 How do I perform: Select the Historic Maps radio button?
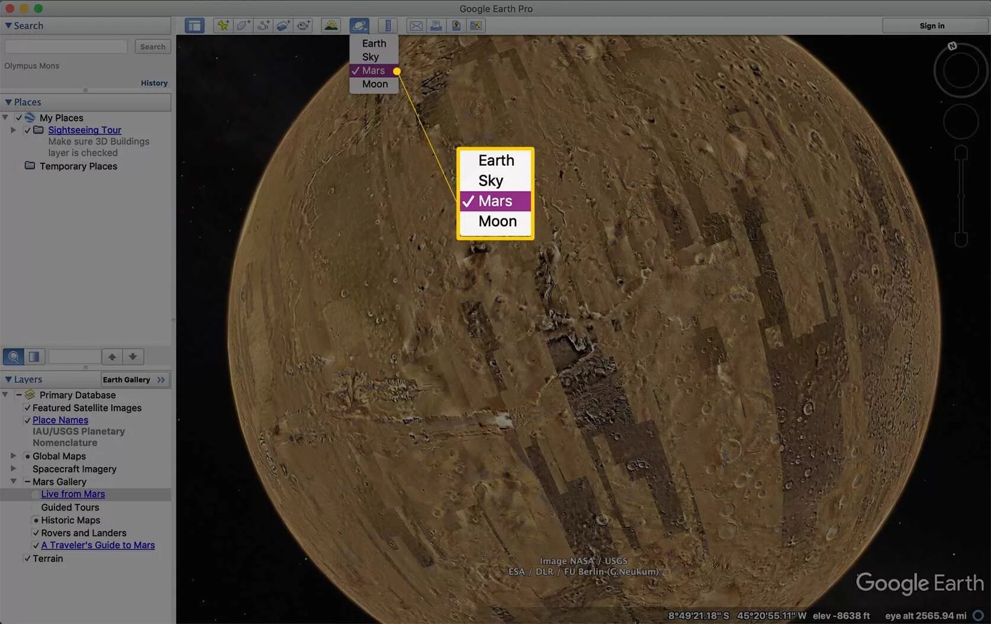(x=36, y=520)
